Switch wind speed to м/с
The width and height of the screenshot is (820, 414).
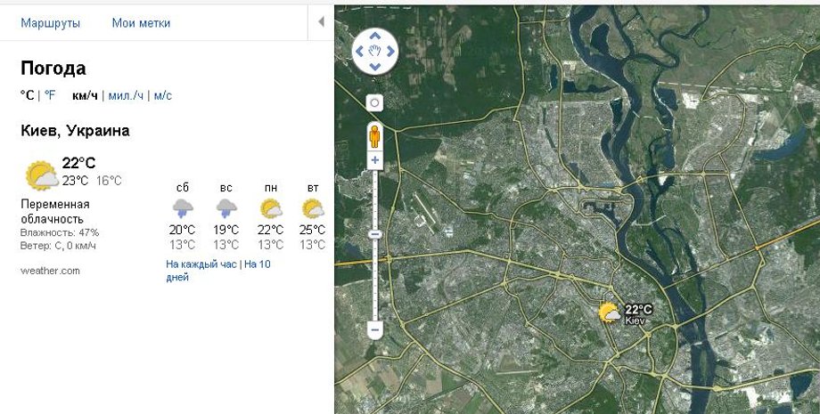[x=163, y=95]
